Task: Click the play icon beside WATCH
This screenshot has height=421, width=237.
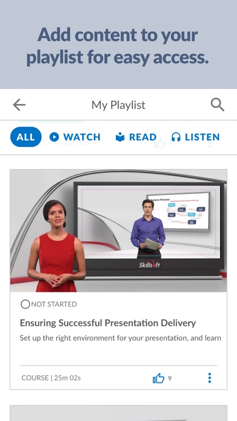Action: coord(54,137)
